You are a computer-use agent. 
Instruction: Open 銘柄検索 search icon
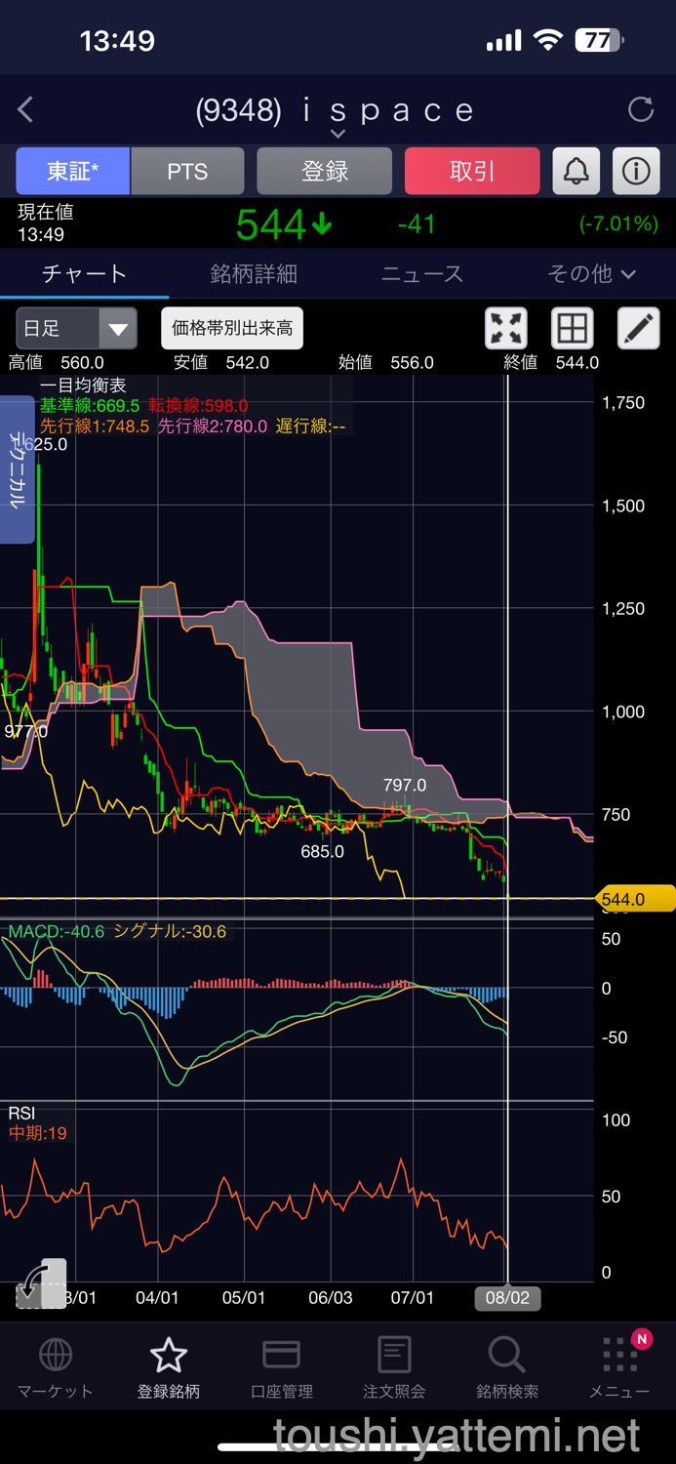click(x=506, y=1368)
